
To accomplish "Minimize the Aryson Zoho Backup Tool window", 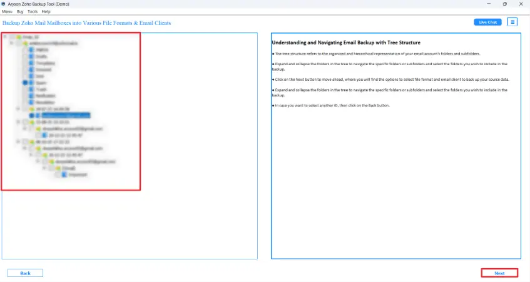I will (x=489, y=4).
